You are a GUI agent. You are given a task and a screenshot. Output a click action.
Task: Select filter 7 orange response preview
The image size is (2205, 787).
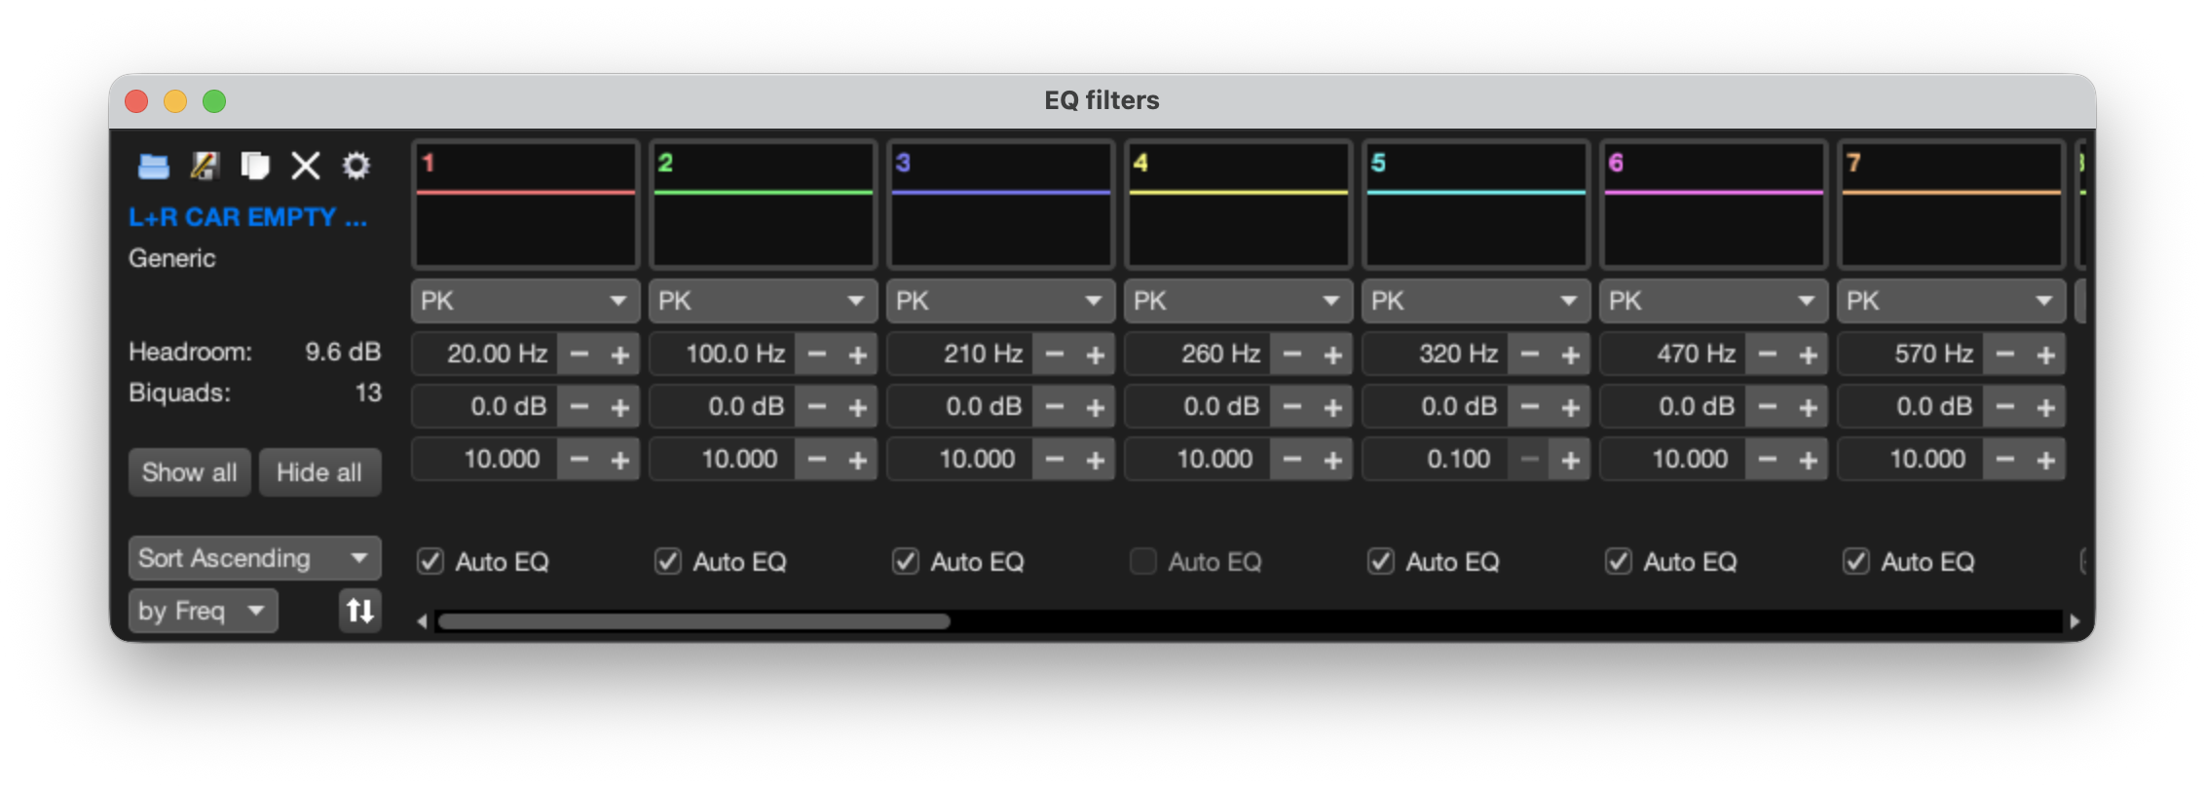1951,205
